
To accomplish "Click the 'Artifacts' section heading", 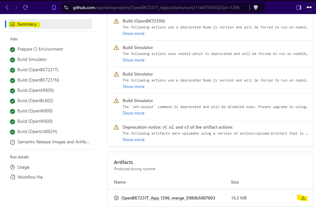I will (x=123, y=162).
